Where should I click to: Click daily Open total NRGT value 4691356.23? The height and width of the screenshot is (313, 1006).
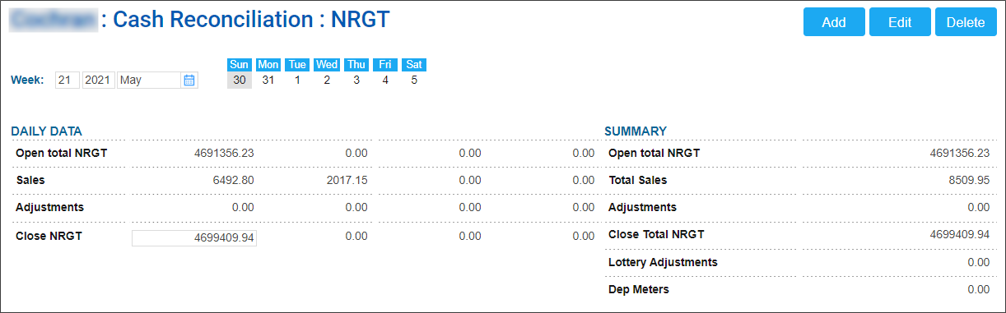tap(224, 153)
